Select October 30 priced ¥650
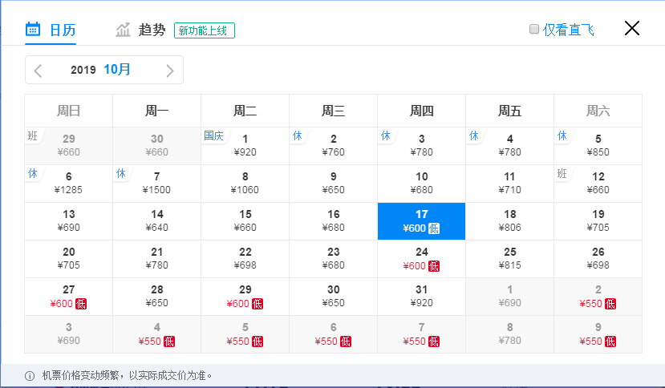The height and width of the screenshot is (388, 665). (334, 297)
